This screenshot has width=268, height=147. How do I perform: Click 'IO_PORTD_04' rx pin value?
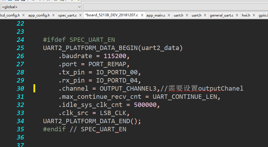tap(117, 80)
